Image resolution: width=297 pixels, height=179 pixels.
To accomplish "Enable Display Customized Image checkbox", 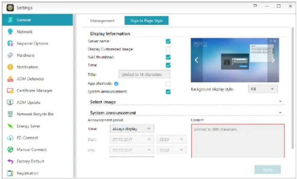I will coord(168,49).
